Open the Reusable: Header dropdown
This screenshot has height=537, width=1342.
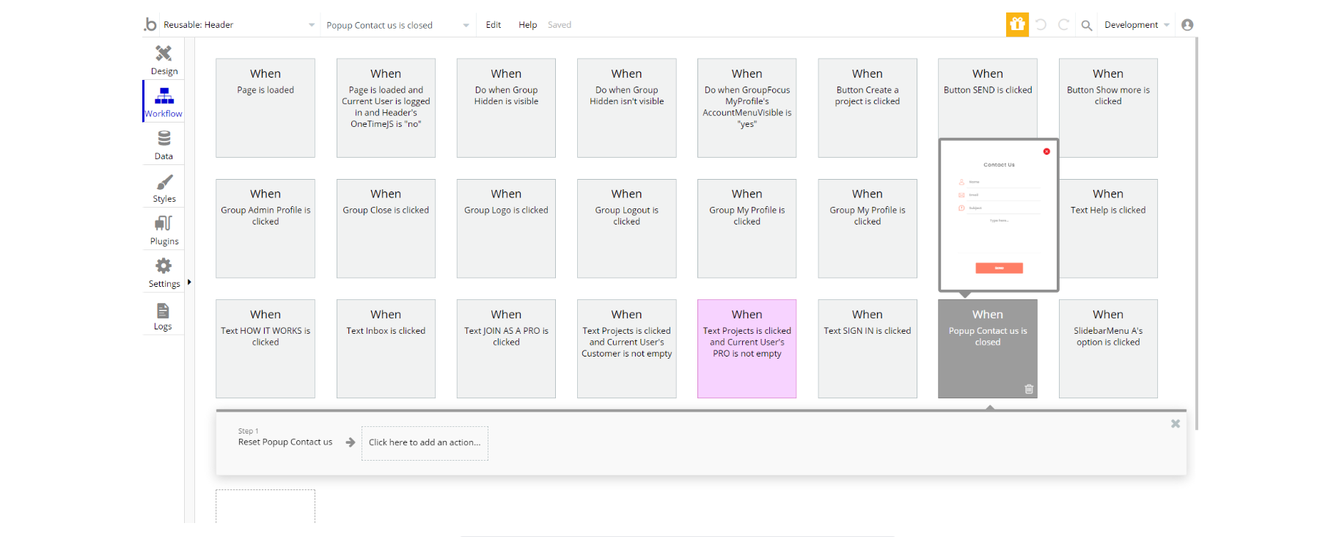[x=239, y=25]
